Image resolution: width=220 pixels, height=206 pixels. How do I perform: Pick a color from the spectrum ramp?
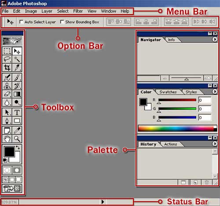point(177,128)
